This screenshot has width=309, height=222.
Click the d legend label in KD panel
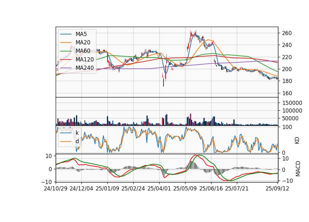pos(77,141)
